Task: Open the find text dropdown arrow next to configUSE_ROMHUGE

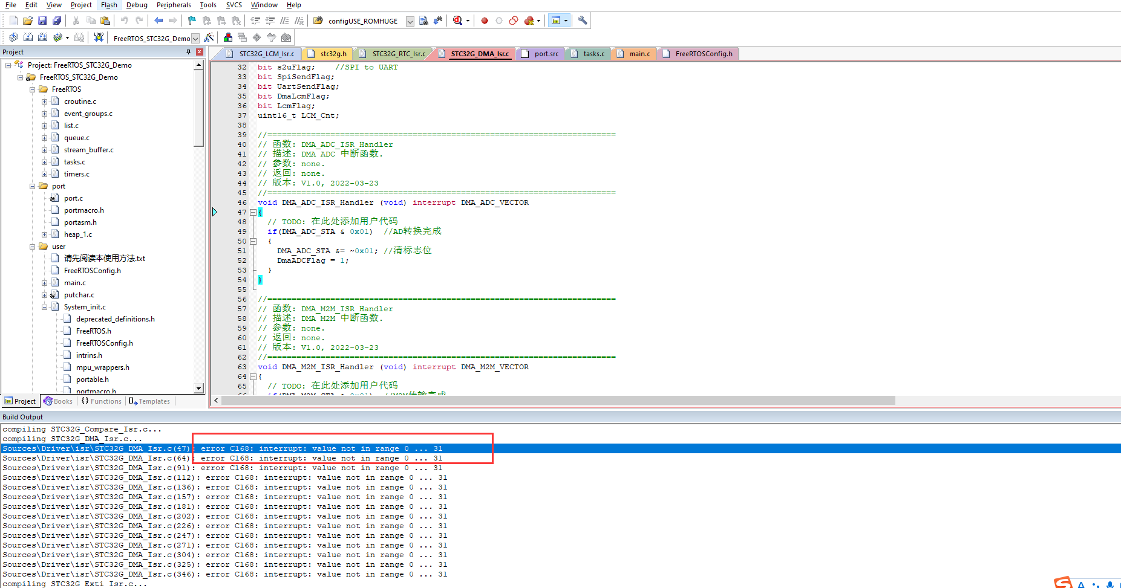Action: pyautogui.click(x=410, y=21)
